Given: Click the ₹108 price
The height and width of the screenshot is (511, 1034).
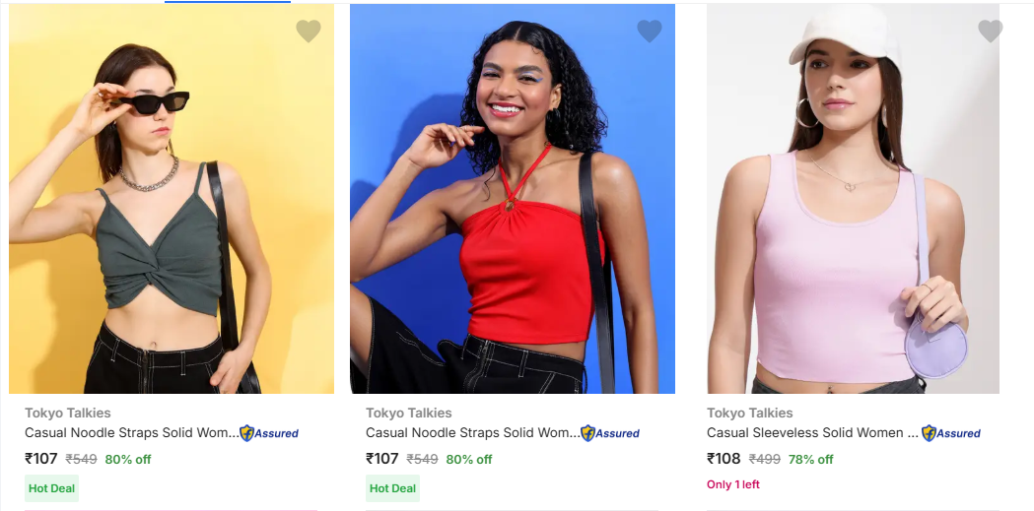Looking at the screenshot, I should 724,459.
